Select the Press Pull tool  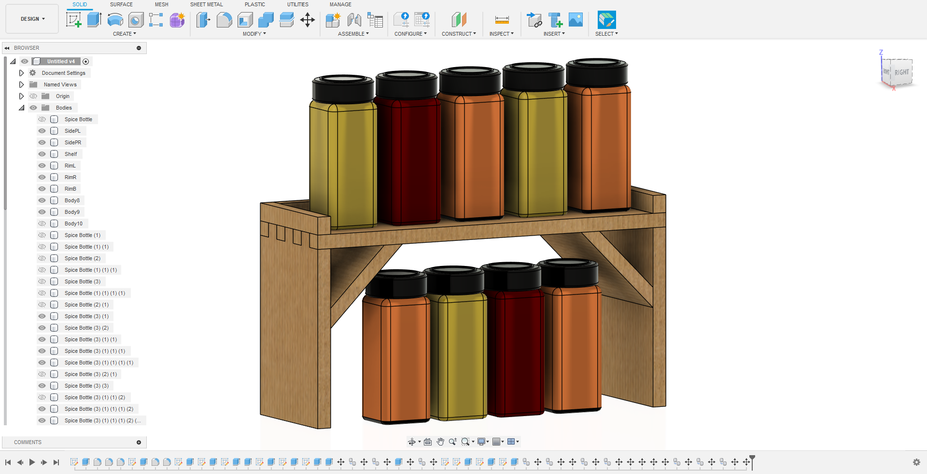[203, 20]
